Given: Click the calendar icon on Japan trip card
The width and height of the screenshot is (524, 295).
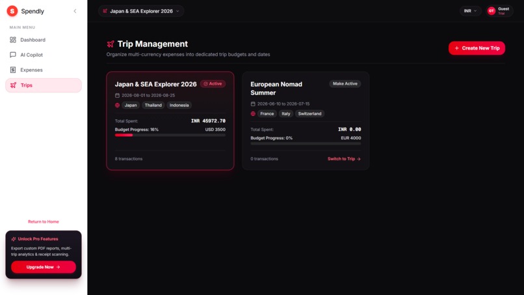Looking at the screenshot, I should tap(117, 96).
